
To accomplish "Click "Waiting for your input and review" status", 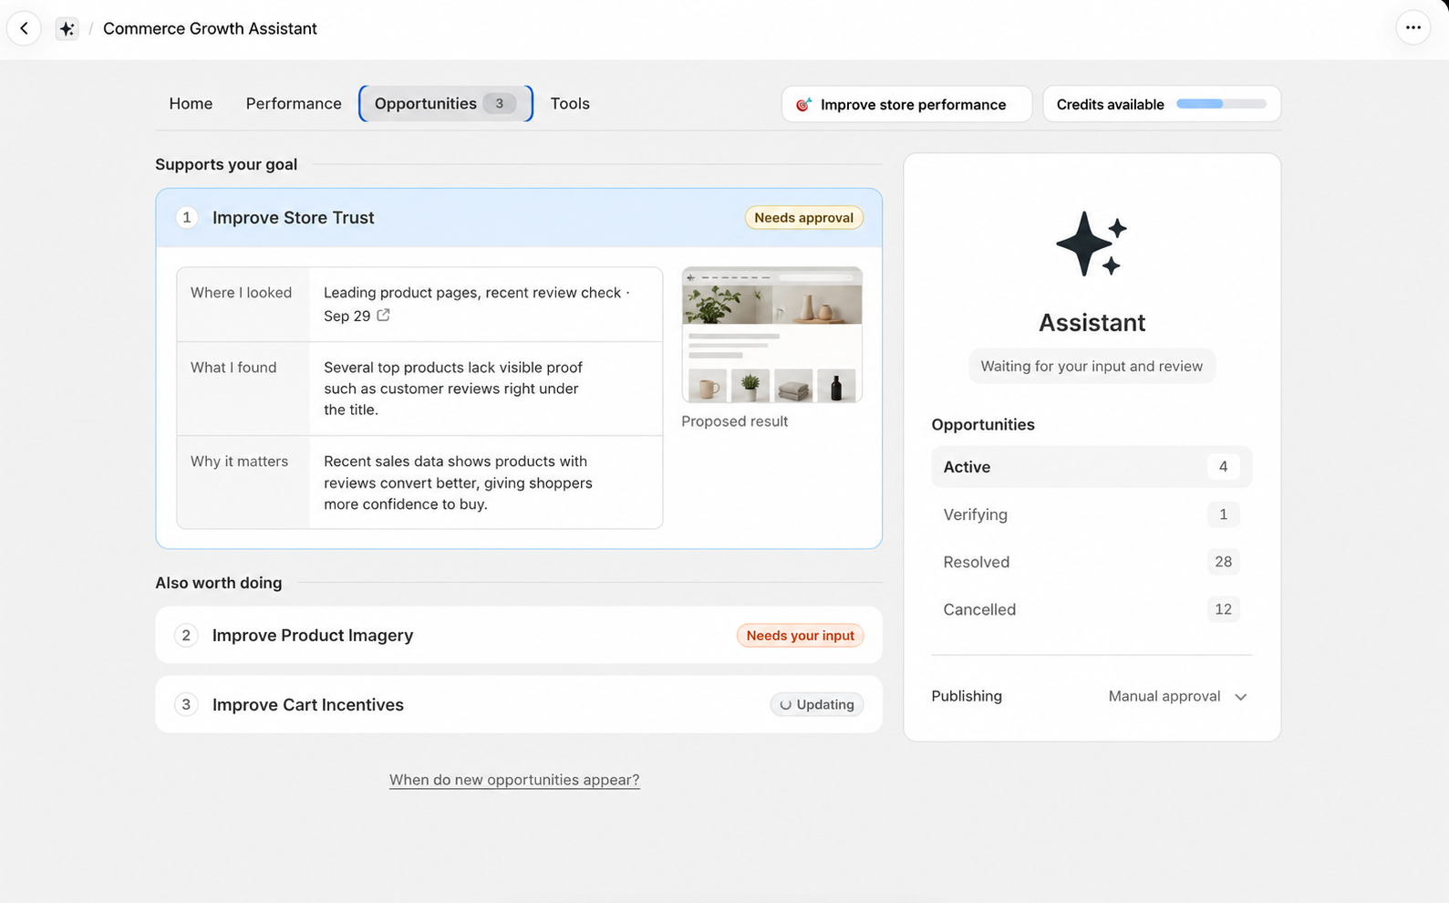I will [1092, 367].
